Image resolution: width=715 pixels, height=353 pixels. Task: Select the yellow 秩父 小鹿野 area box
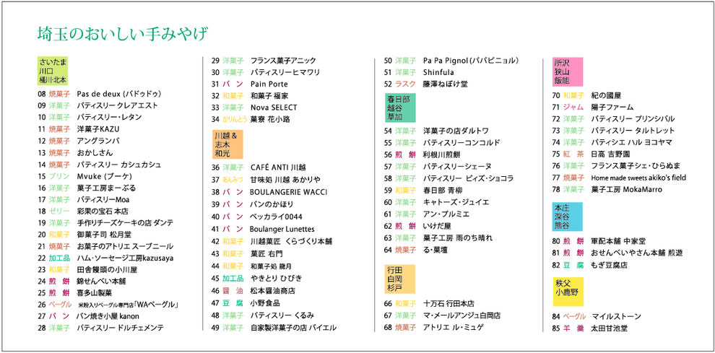tap(568, 292)
